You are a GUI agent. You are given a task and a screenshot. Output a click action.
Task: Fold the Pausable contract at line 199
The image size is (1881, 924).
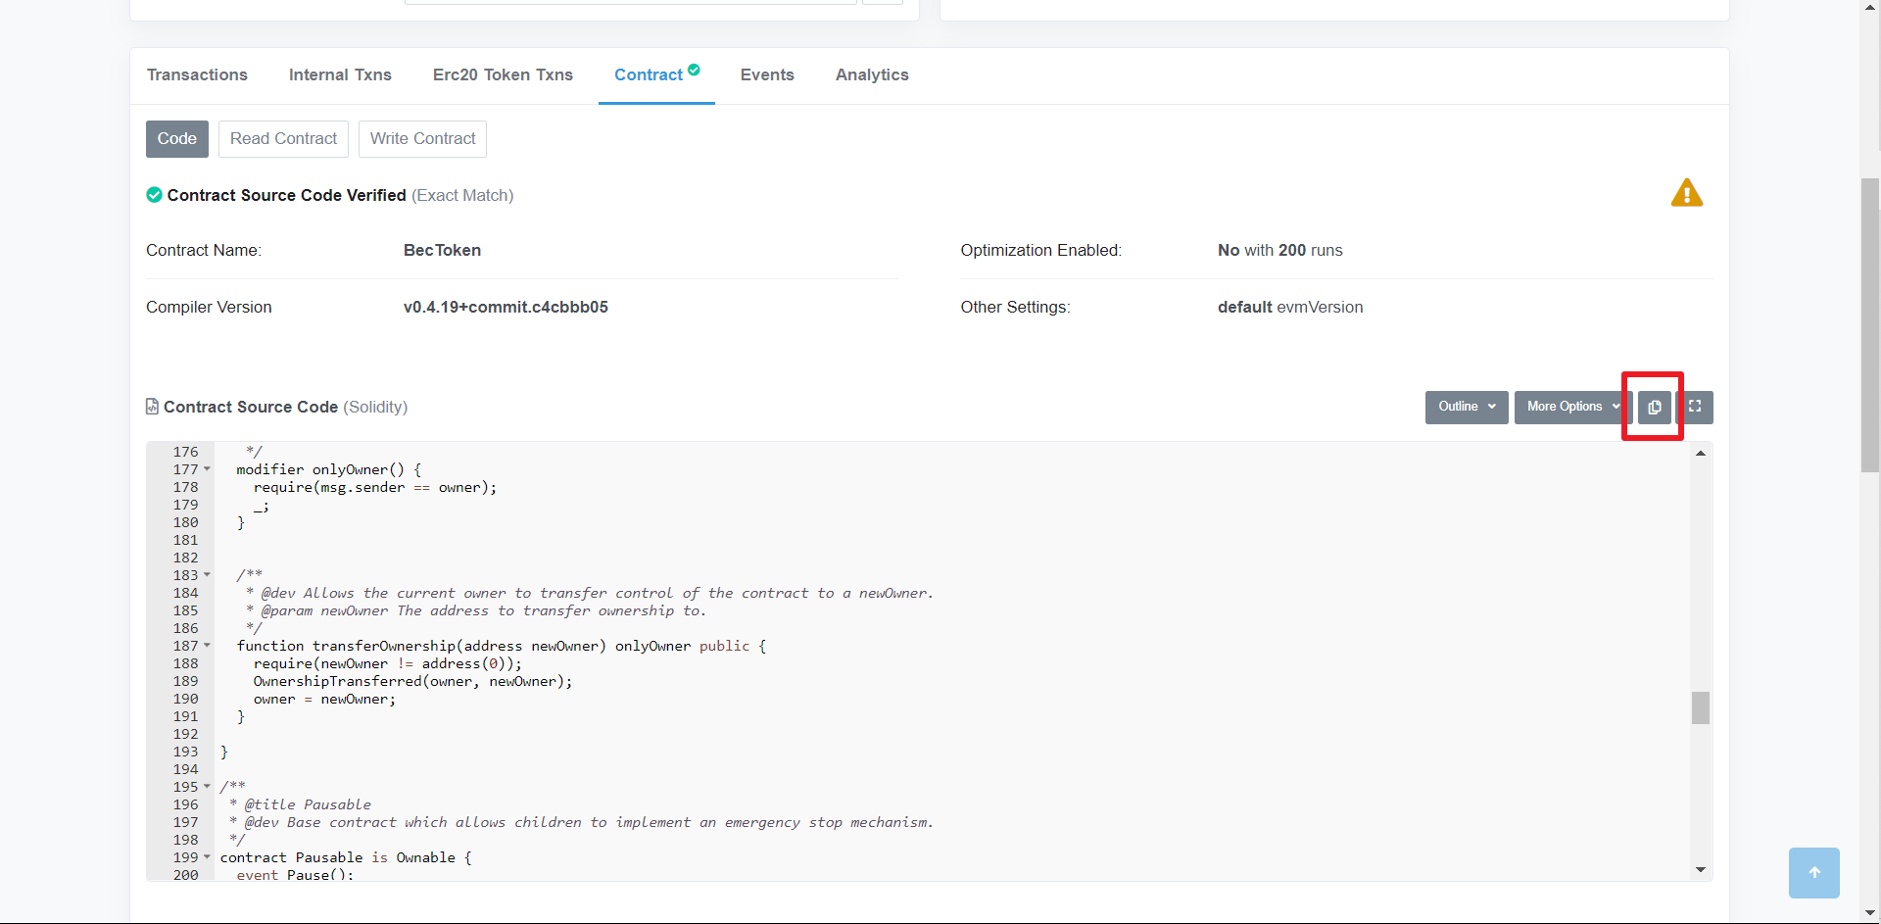tap(207, 857)
